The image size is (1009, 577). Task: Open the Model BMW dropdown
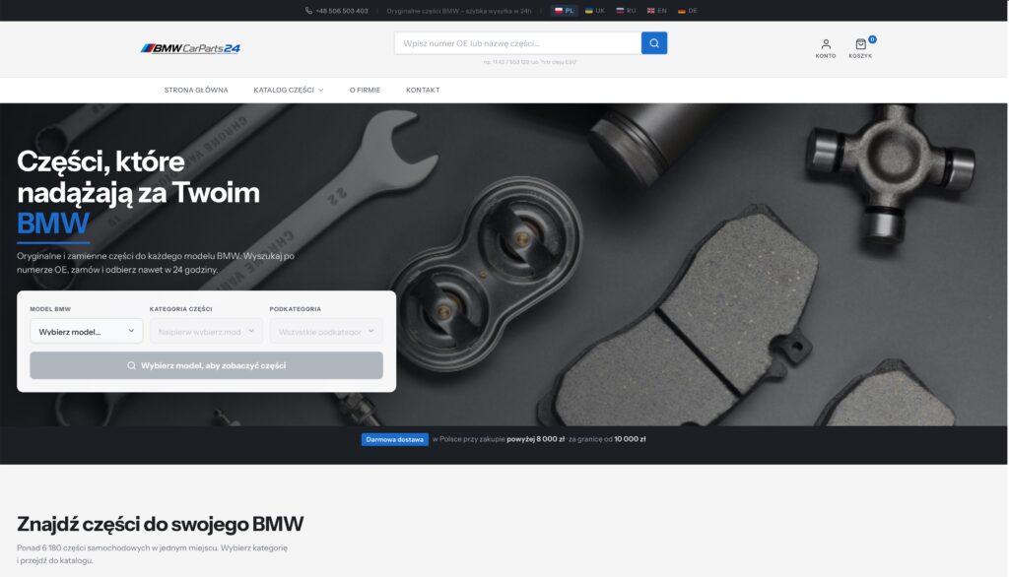tap(87, 331)
